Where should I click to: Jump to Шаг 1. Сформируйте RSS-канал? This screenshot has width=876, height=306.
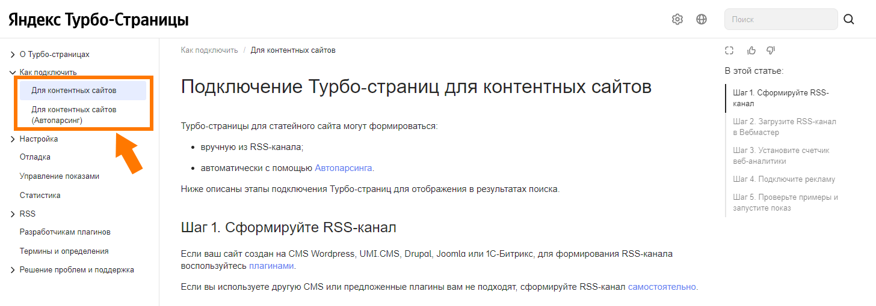tap(781, 98)
